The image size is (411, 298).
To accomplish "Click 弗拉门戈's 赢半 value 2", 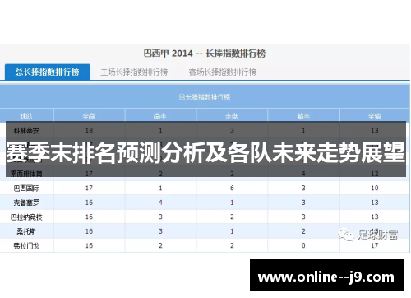I will coord(160,245).
